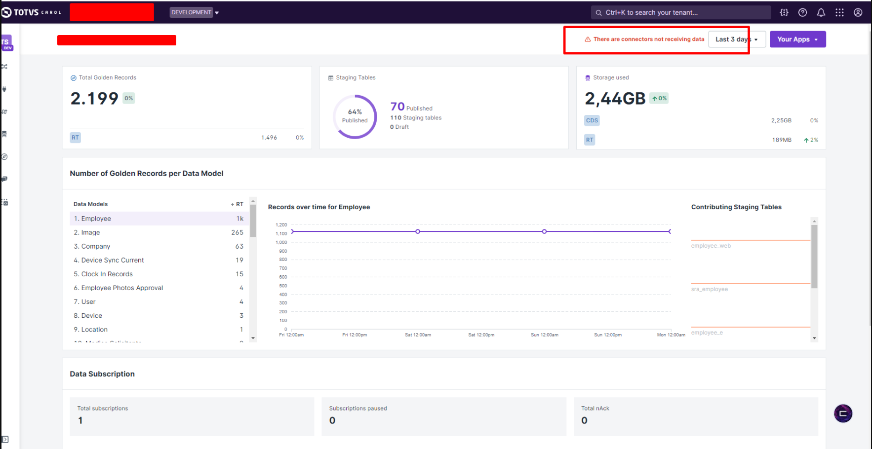Click the help question mark icon
The width and height of the screenshot is (872, 449).
coord(802,12)
